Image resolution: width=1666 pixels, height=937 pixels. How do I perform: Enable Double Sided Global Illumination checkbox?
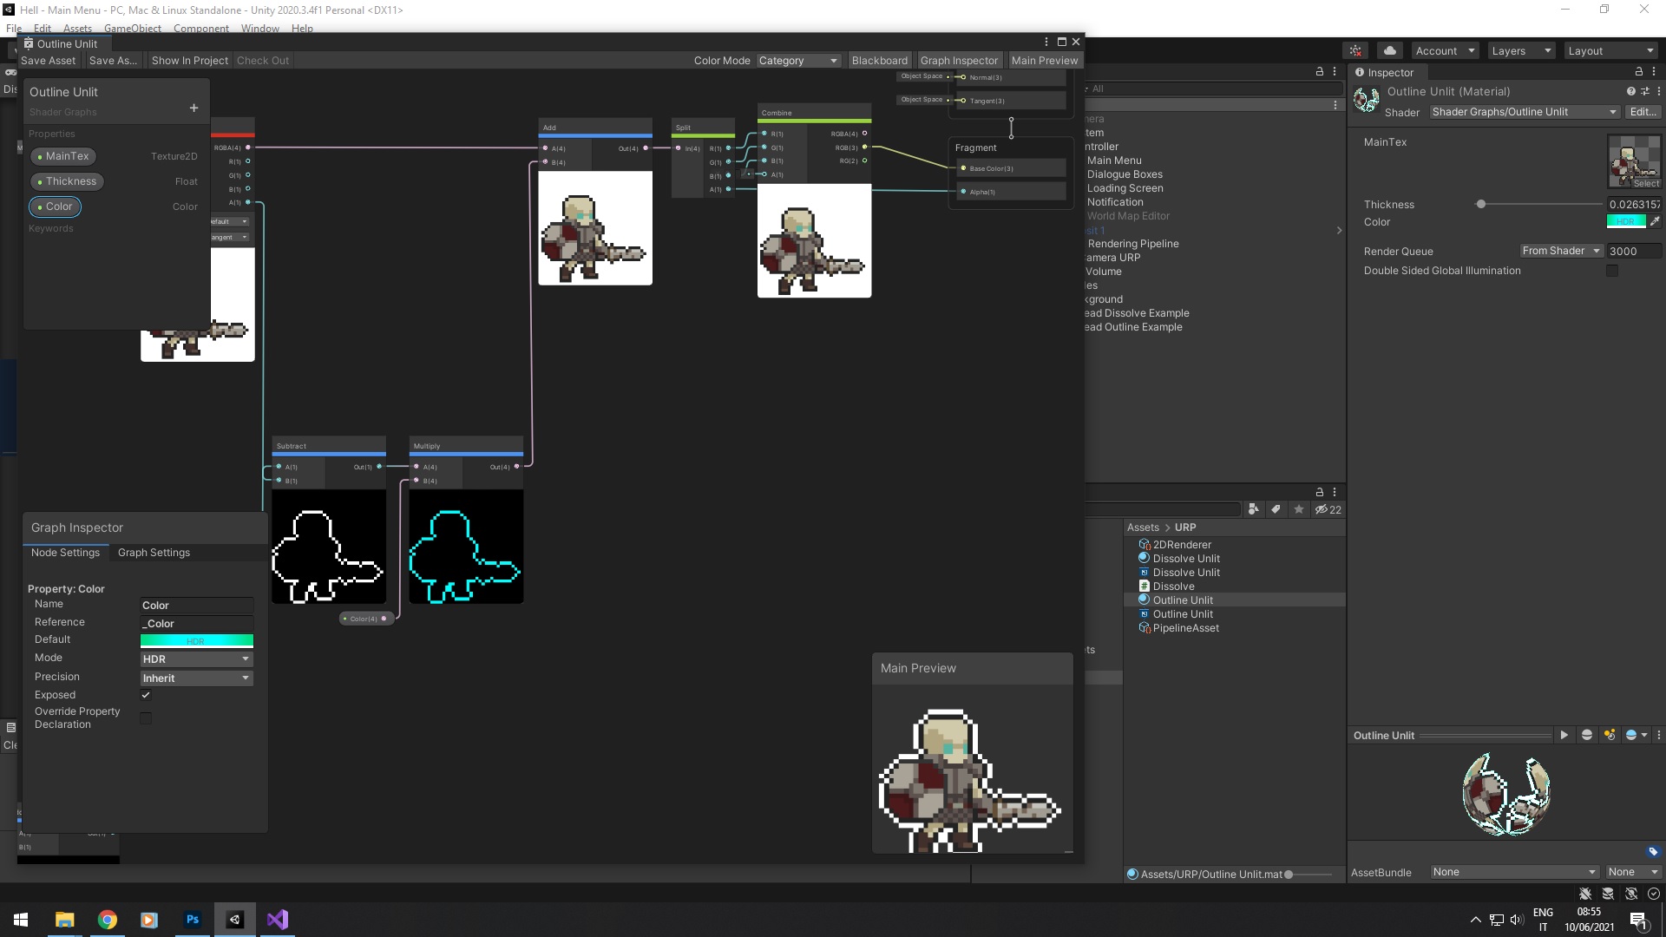pos(1612,271)
